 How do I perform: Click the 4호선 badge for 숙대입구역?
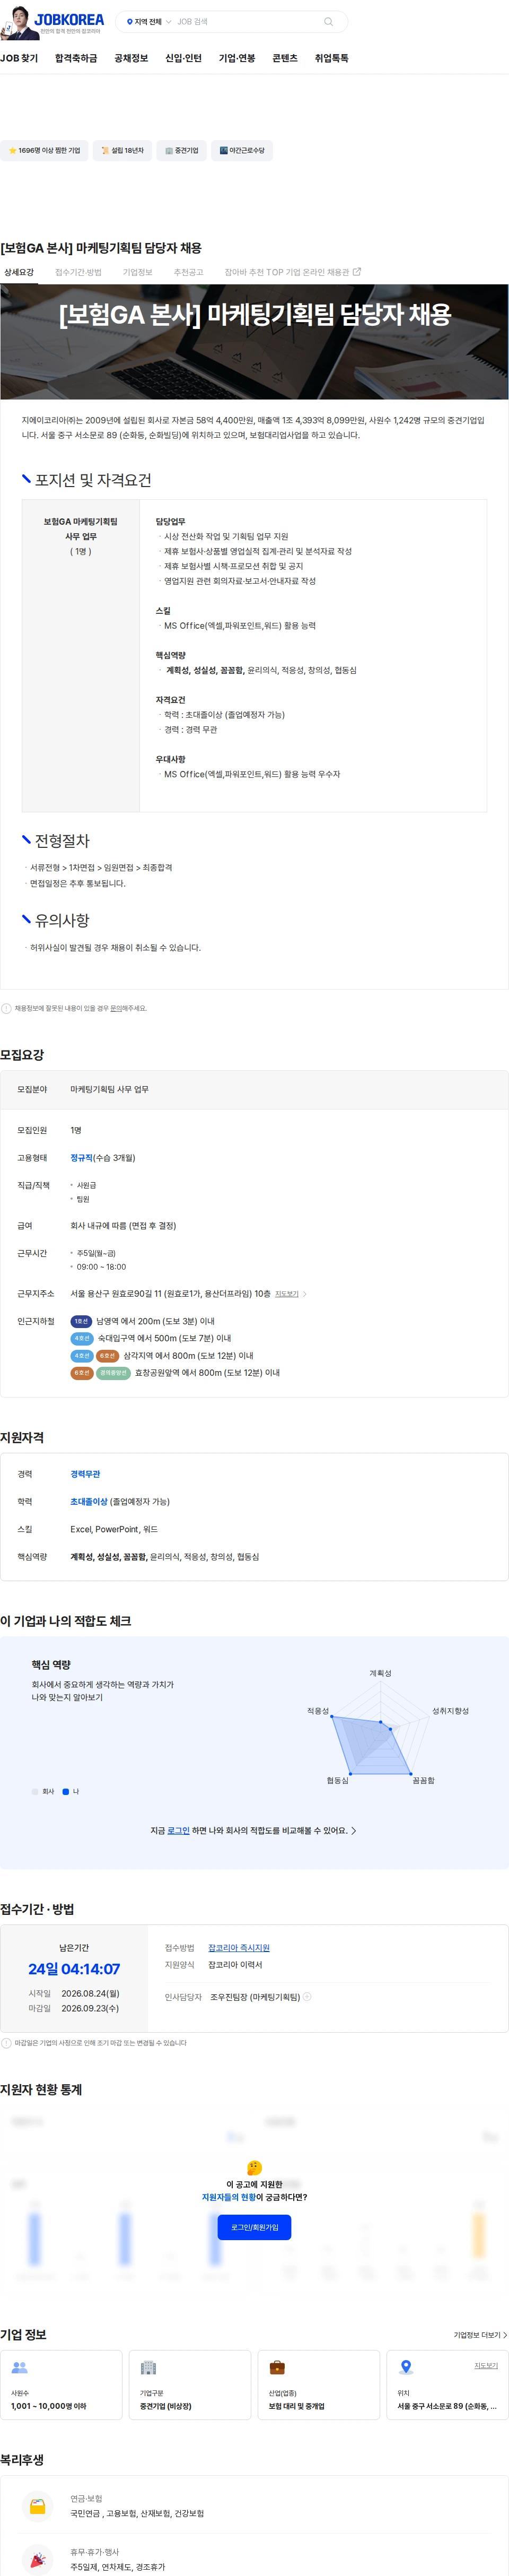[x=82, y=1339]
